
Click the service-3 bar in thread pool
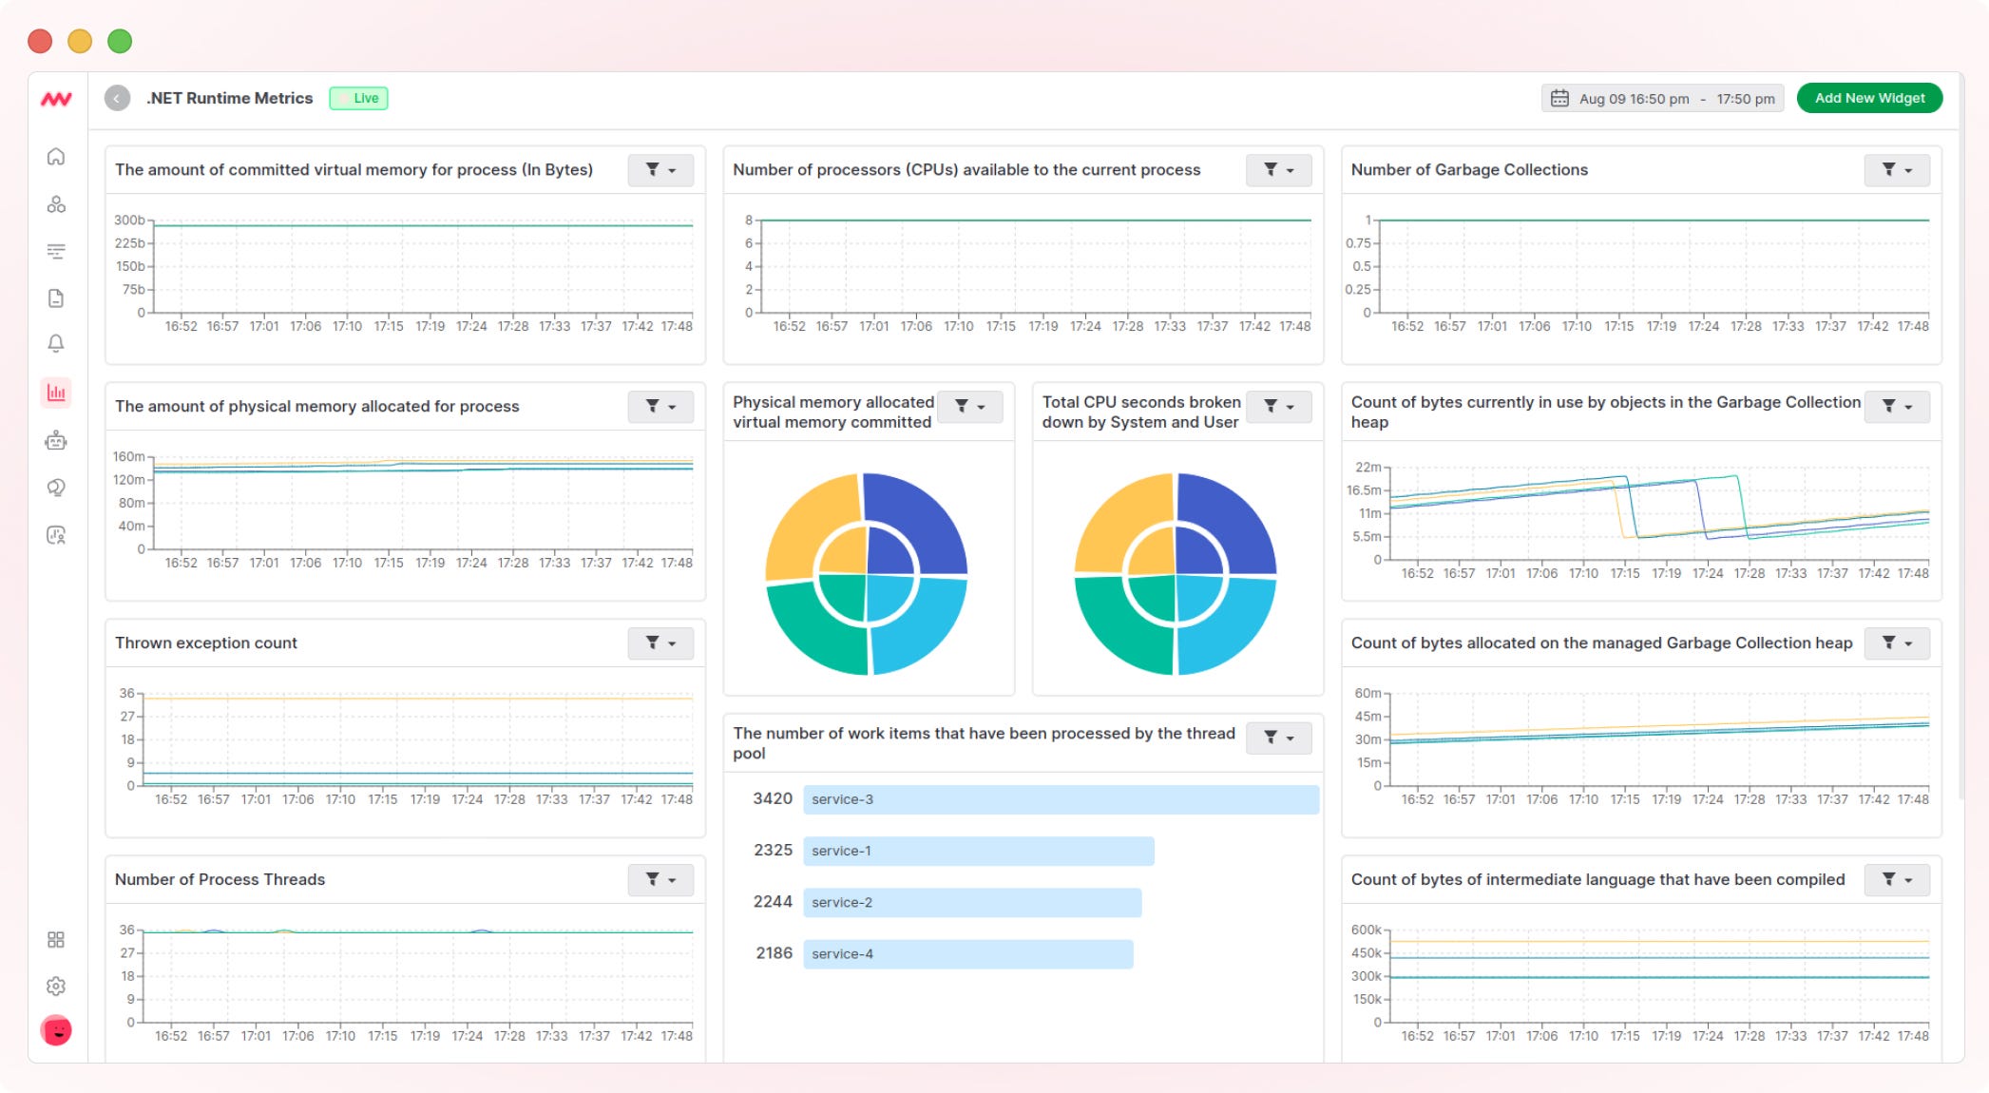point(1060,799)
